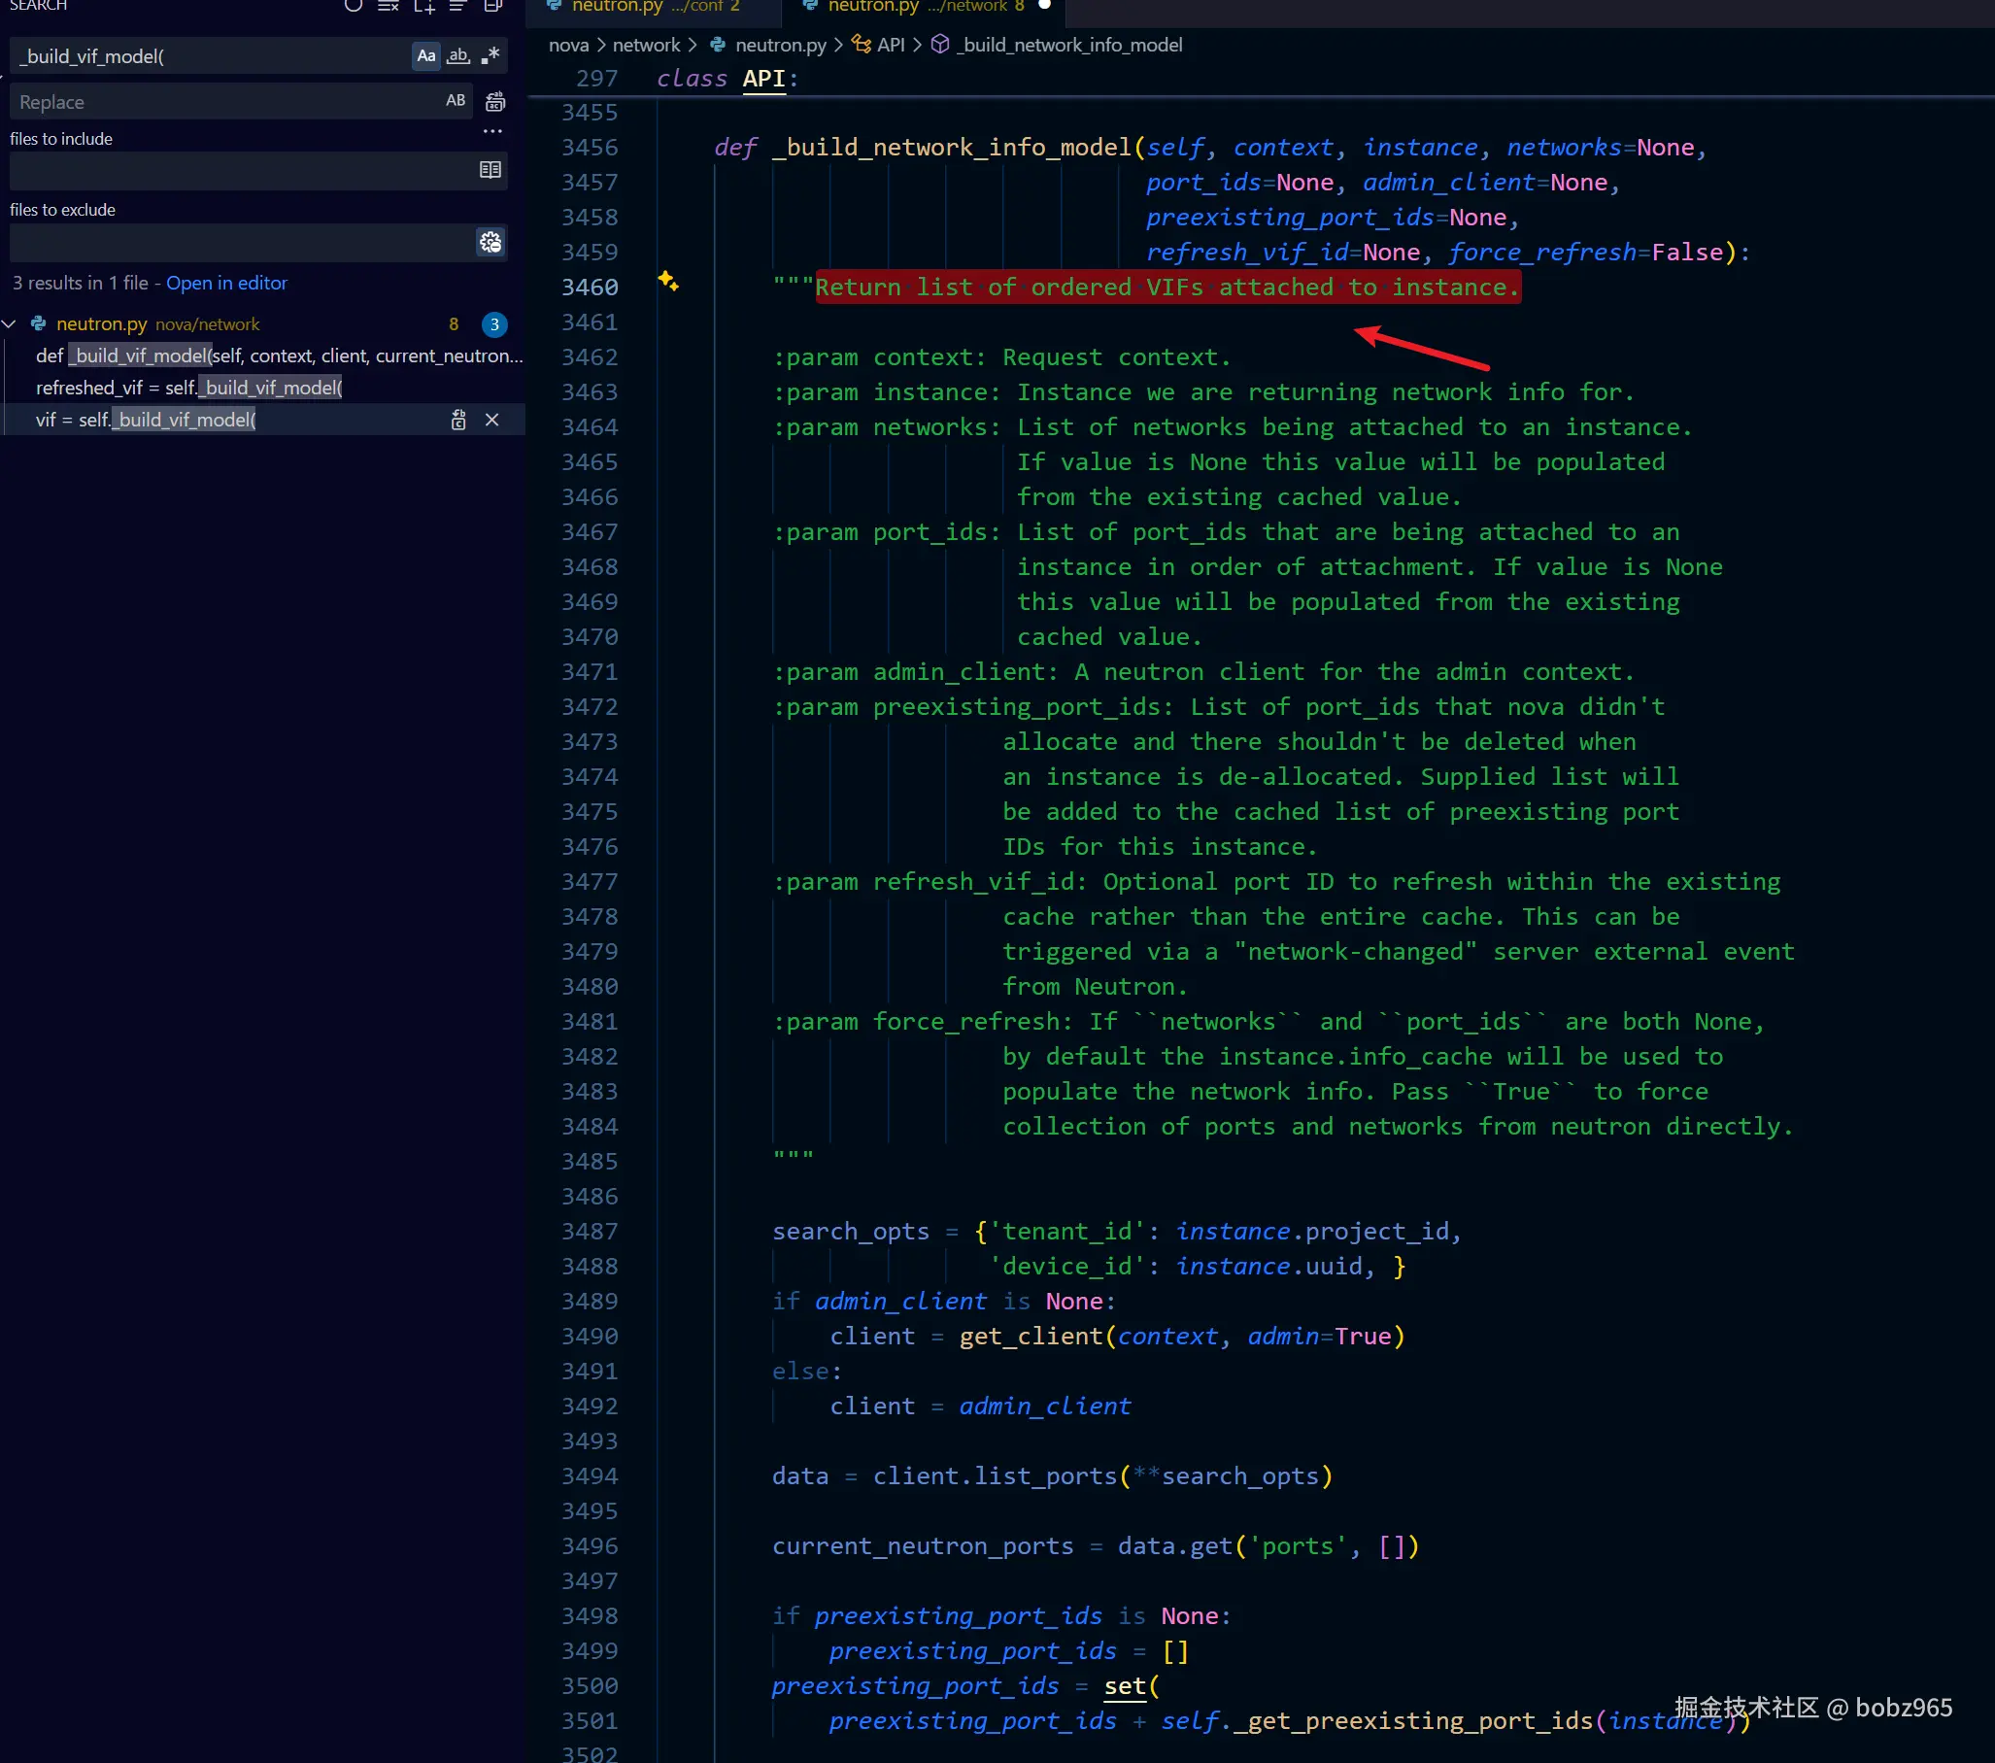This screenshot has height=1763, width=1995.
Task: Open result 'def _build_vif_model(self, context...'
Action: click(x=279, y=356)
